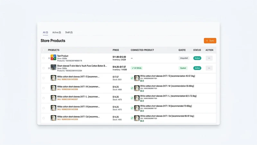This screenshot has width=257, height=145.
Task: Check the Test Product row checkbox
Action: (x=43, y=58)
